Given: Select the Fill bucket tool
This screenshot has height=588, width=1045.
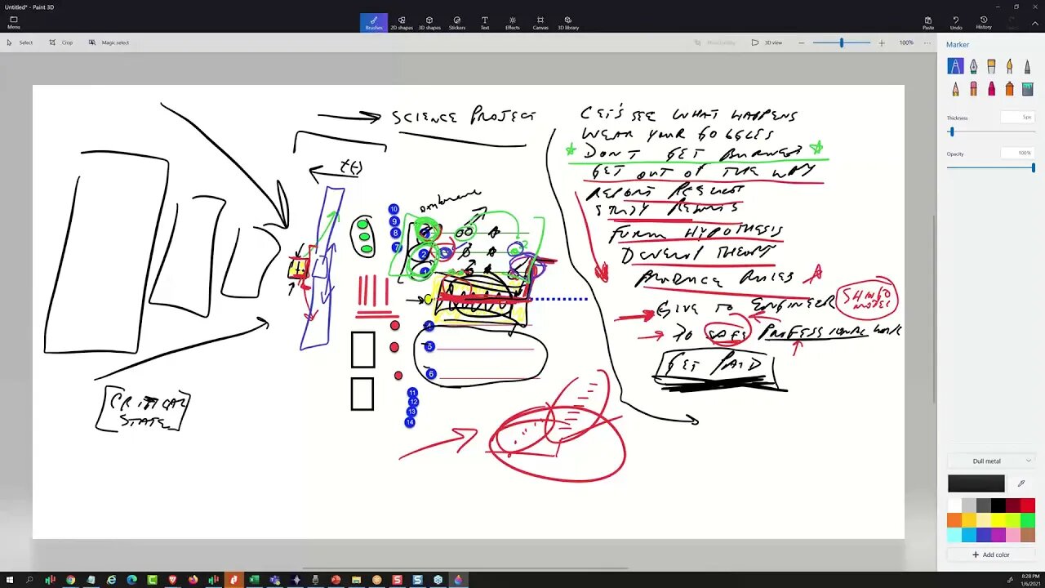Looking at the screenshot, I should tap(1027, 88).
